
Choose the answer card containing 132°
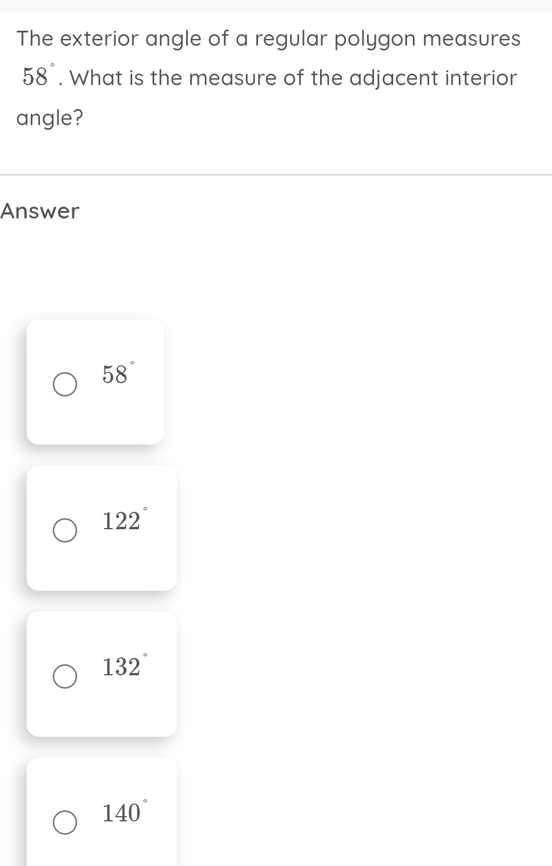[101, 674]
